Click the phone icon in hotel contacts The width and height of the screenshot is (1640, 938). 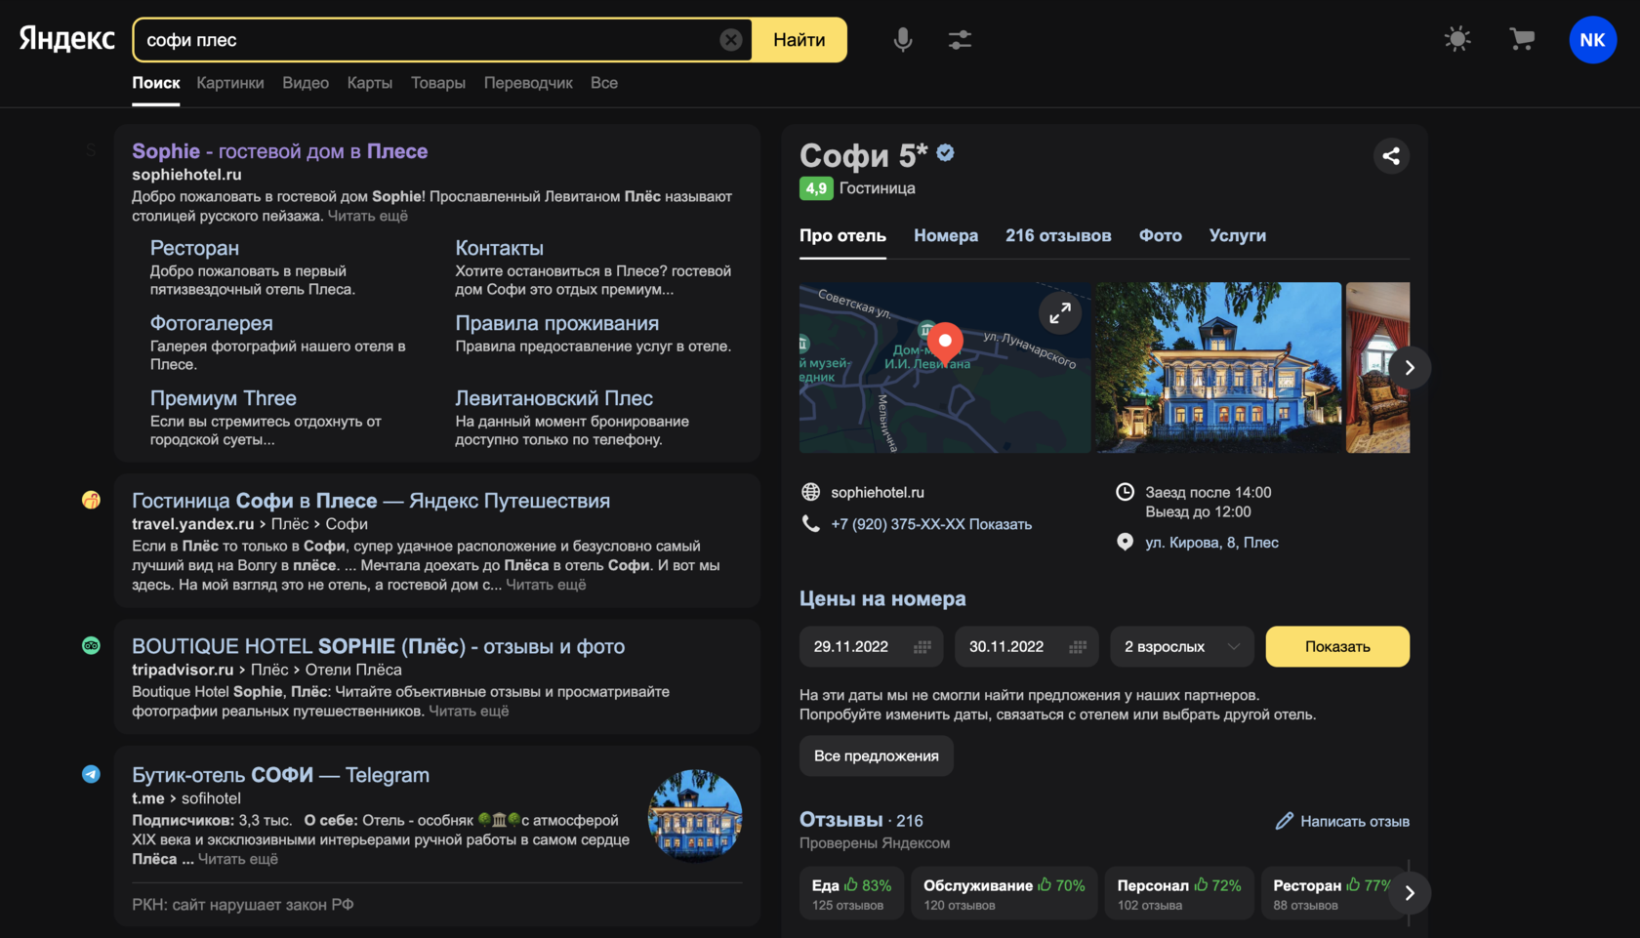810,524
